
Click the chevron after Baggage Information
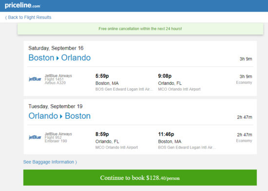coord(76,162)
